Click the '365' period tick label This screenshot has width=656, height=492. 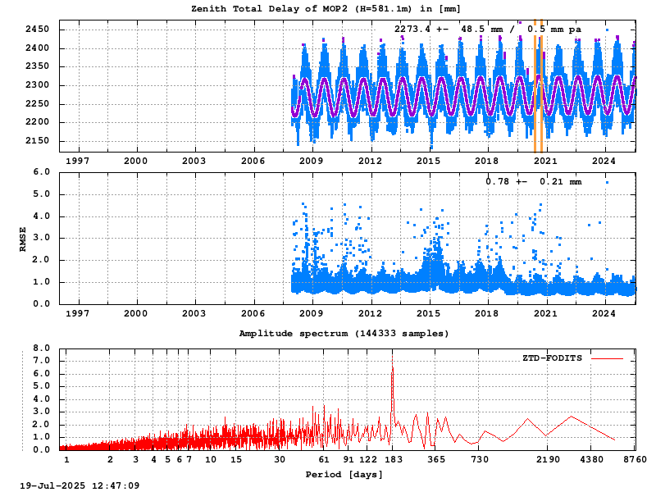(436, 459)
